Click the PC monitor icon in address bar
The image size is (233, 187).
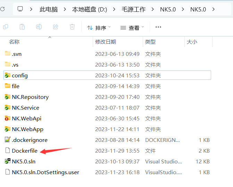point(20,9)
